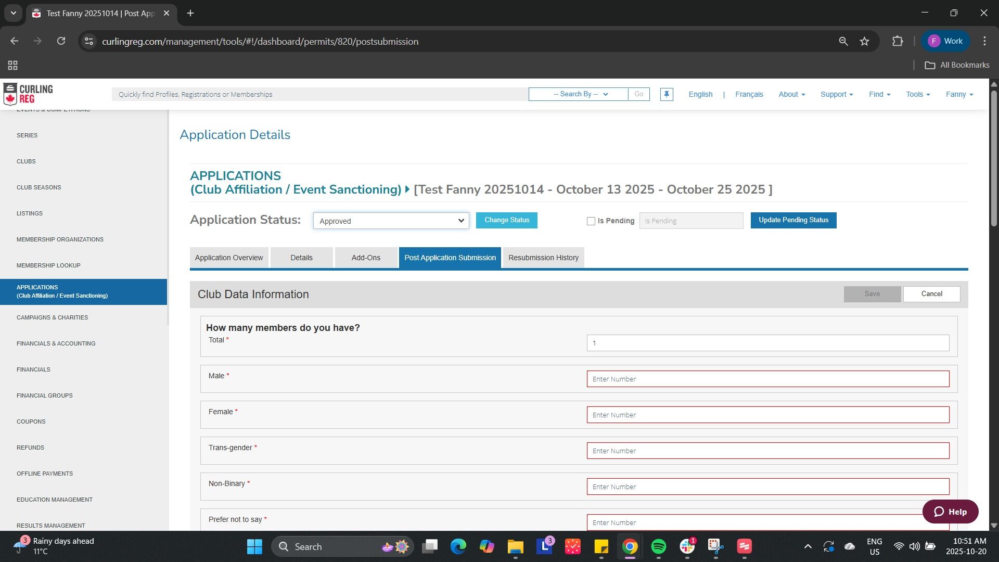Screen dimensions: 999x562
Task: Expand the Fanny user menu
Action: coord(959,94)
